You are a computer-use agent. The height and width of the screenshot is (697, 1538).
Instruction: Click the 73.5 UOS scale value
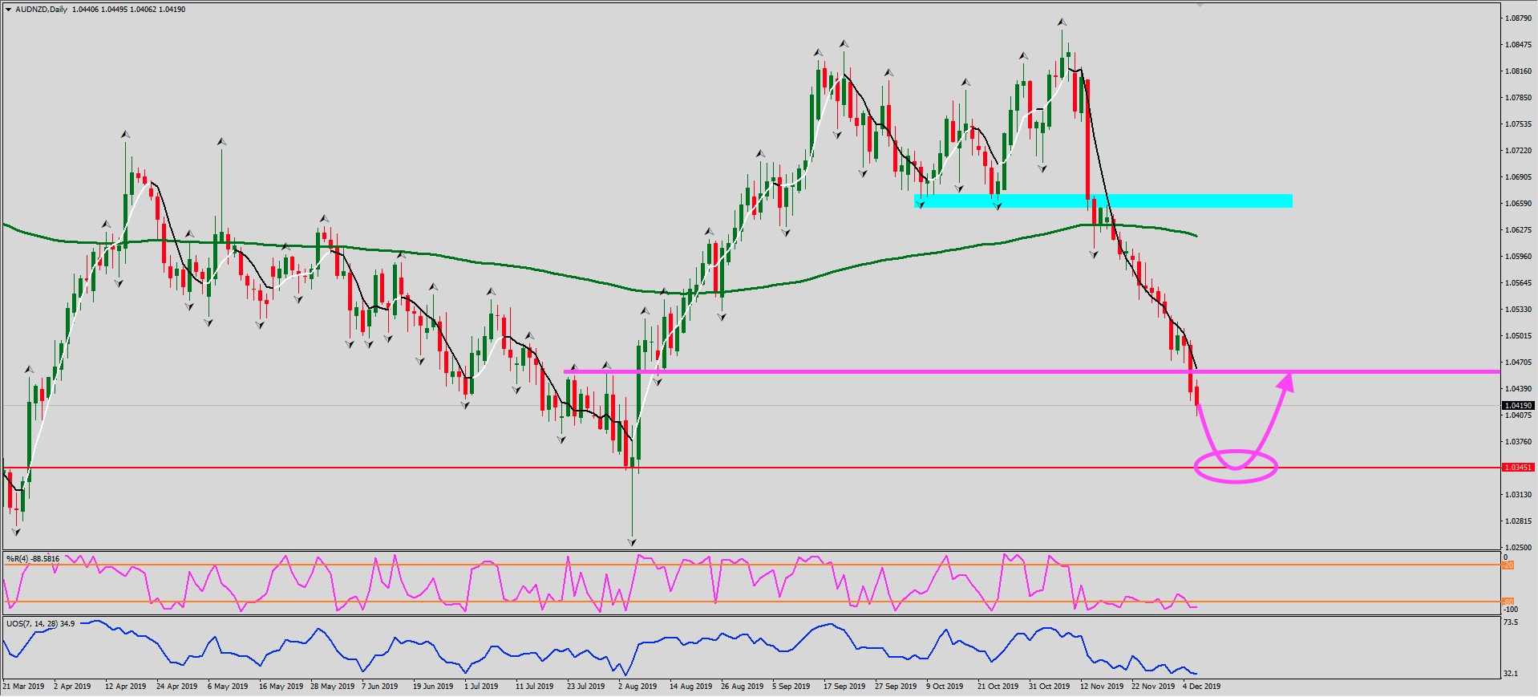click(1510, 622)
